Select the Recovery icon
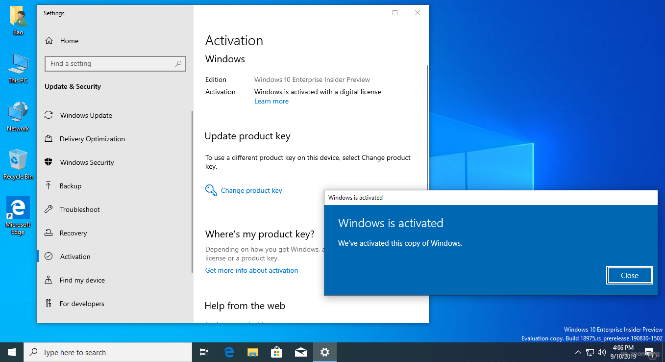The height and width of the screenshot is (362, 665). [49, 233]
